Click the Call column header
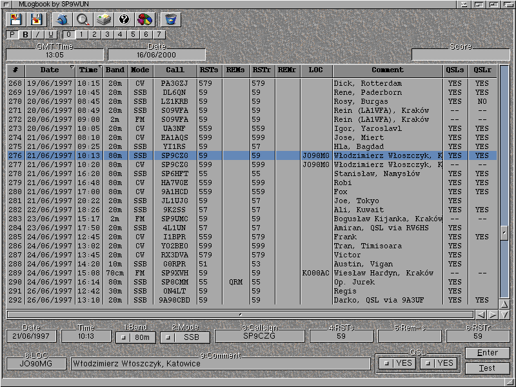Viewport: 516px width, 387px height. tap(175, 70)
